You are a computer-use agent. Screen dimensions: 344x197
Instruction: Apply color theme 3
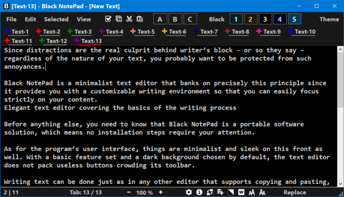coord(265,19)
